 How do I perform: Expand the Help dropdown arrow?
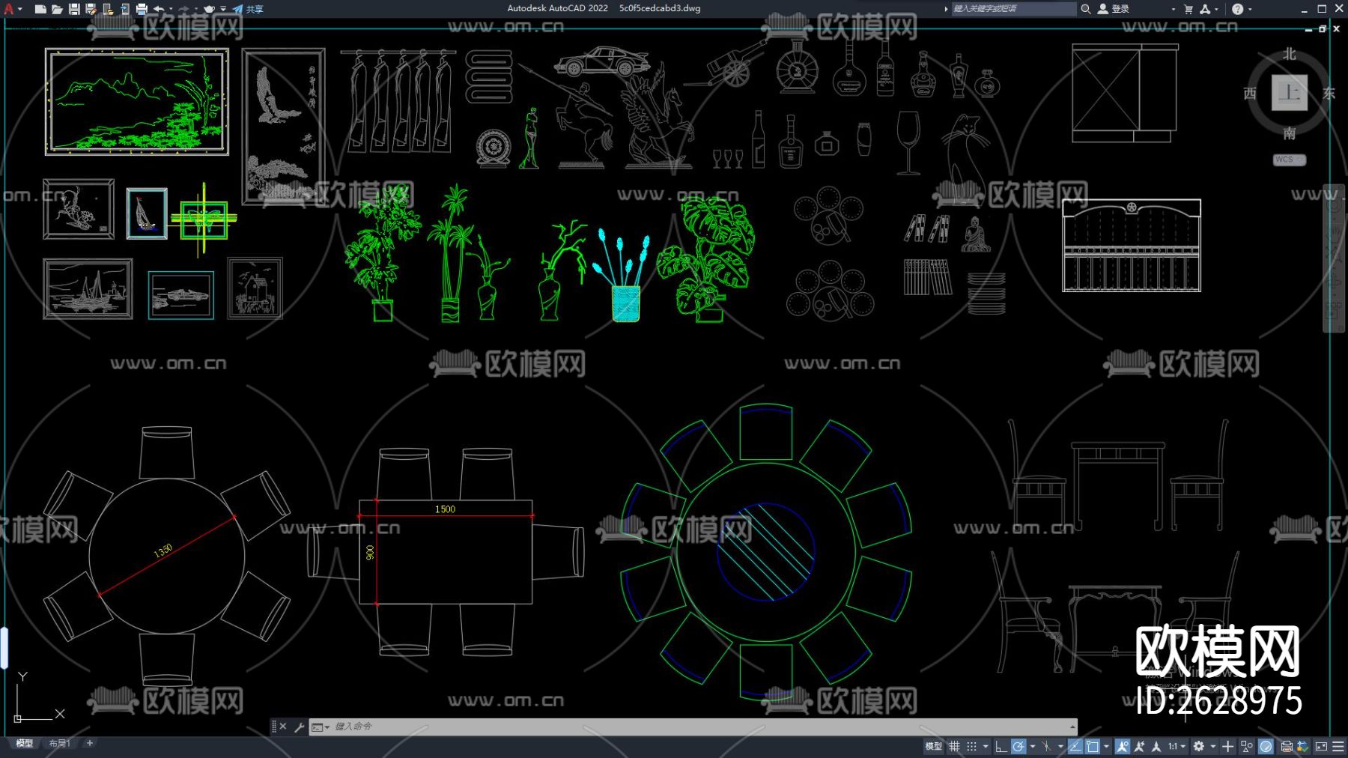[x=1250, y=9]
